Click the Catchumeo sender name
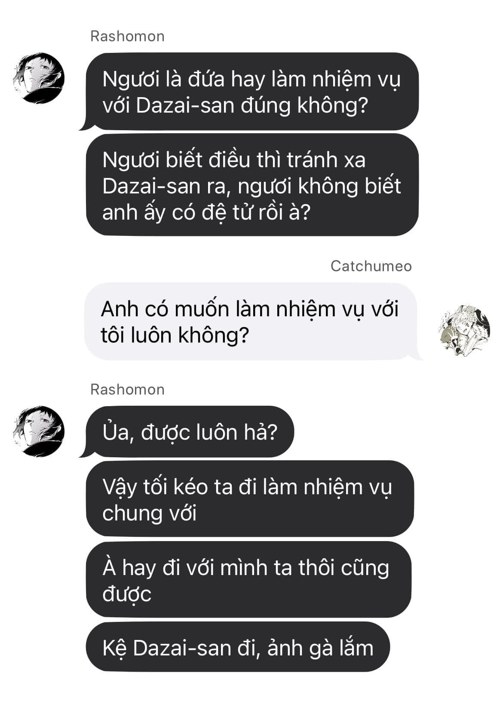Viewport: 503px width, 716px height. (371, 266)
